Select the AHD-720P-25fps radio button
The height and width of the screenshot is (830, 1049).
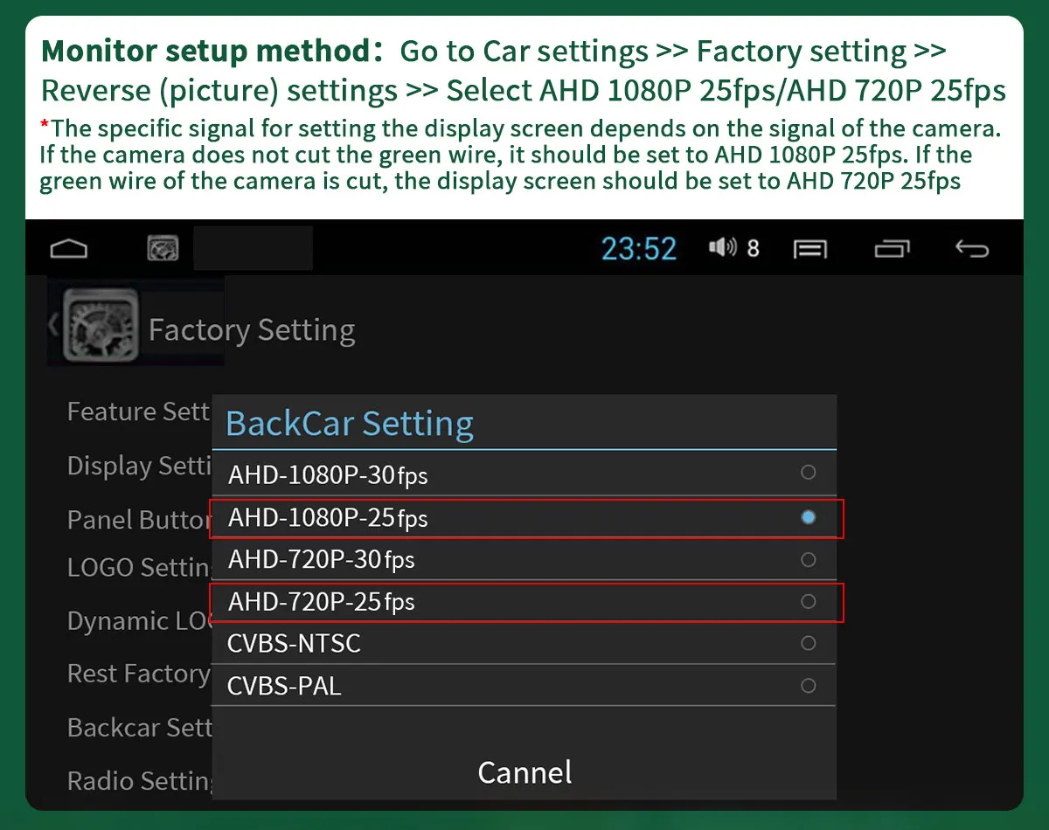coord(808,602)
